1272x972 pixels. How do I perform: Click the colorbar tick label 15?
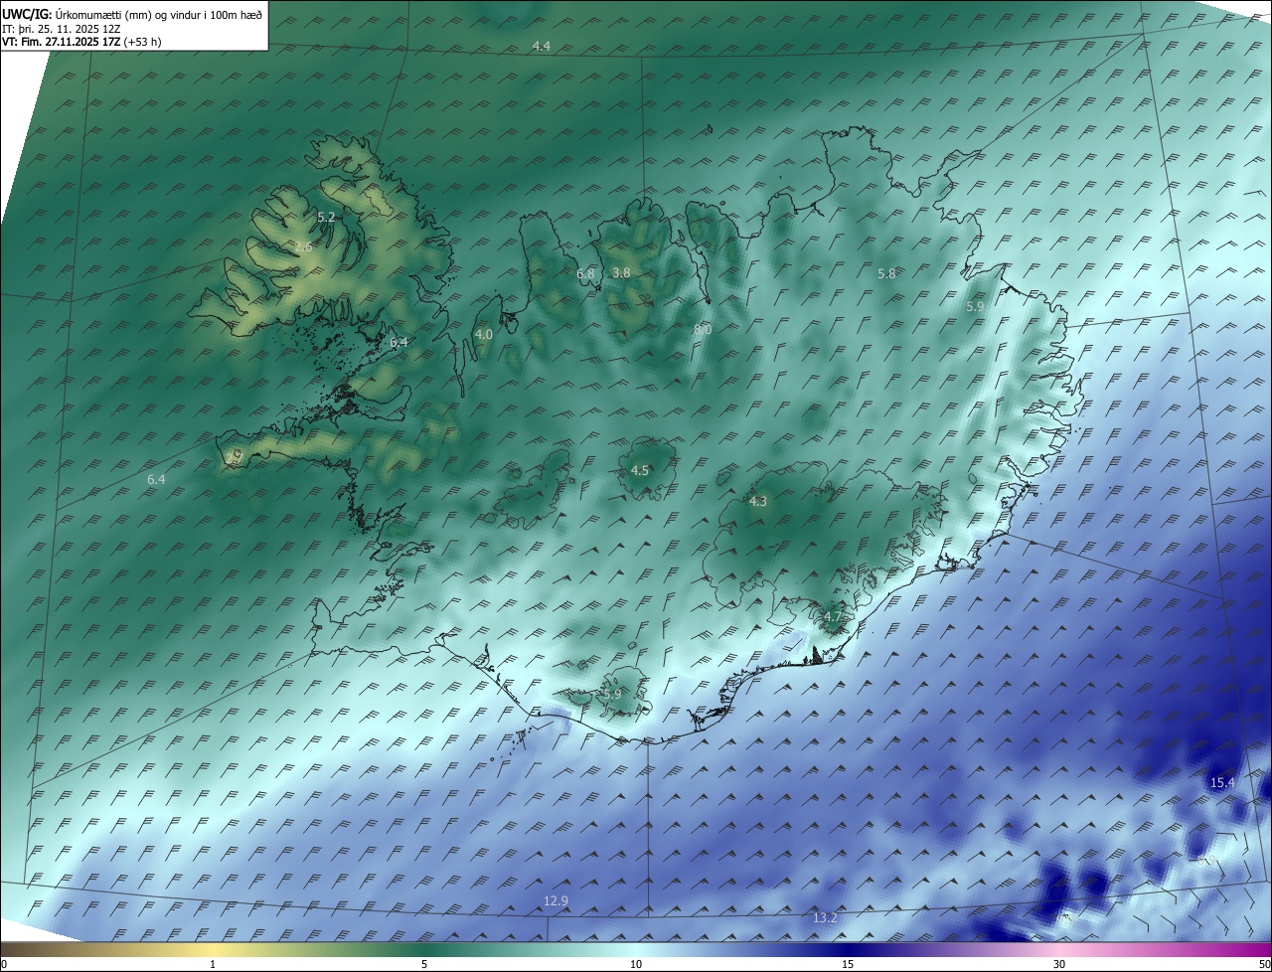848,964
